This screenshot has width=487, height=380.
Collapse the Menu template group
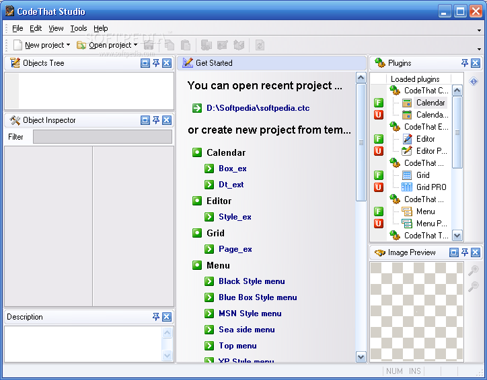(x=197, y=265)
